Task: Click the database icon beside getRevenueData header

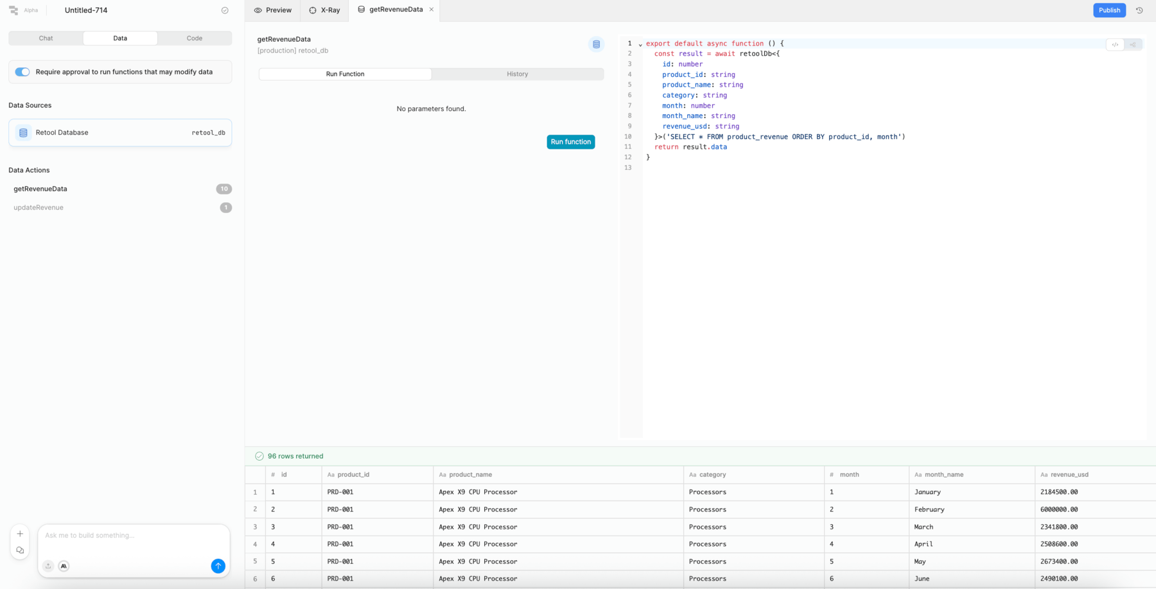Action: pyautogui.click(x=596, y=44)
